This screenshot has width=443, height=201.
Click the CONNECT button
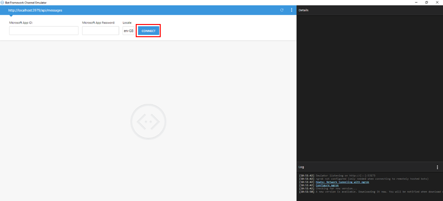coord(148,31)
